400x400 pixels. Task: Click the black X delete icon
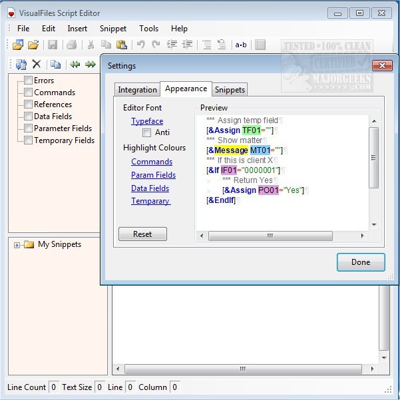click(37, 64)
